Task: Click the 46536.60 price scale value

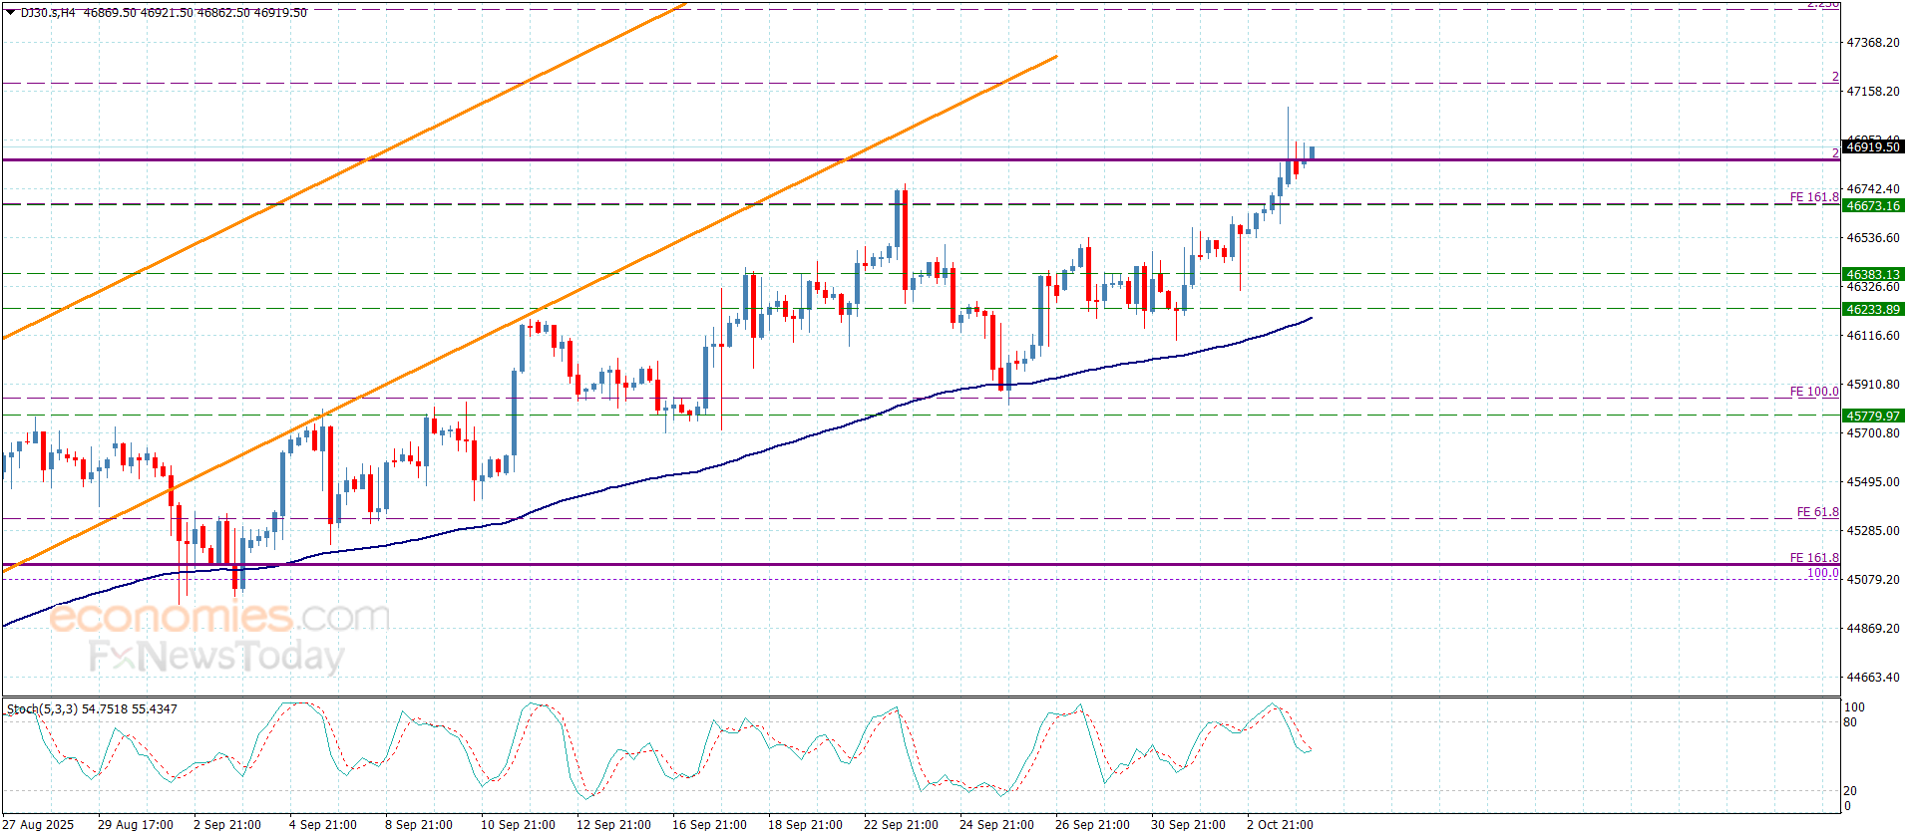Action: (x=1873, y=237)
